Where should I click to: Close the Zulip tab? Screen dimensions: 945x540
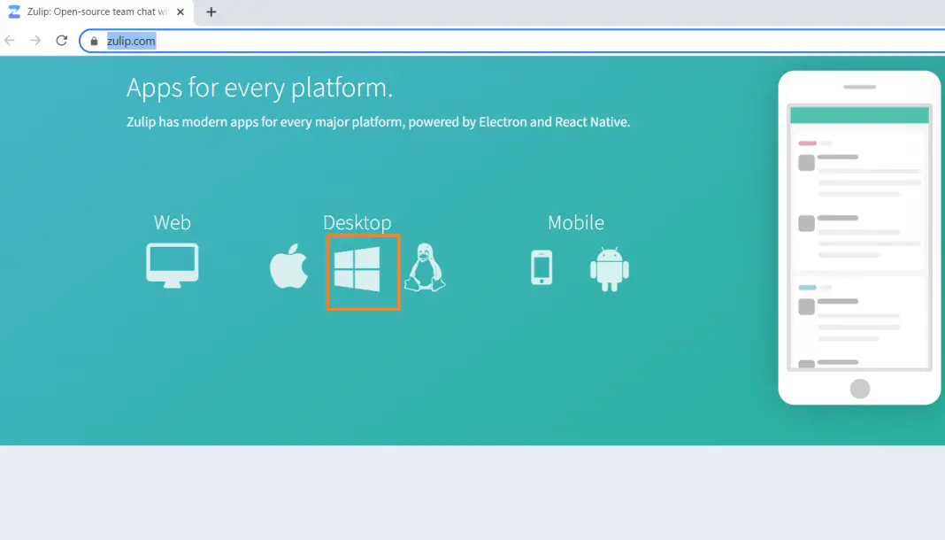point(182,12)
